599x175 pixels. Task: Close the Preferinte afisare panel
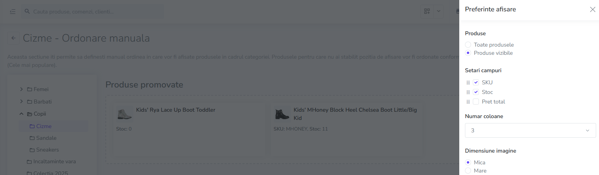click(592, 10)
